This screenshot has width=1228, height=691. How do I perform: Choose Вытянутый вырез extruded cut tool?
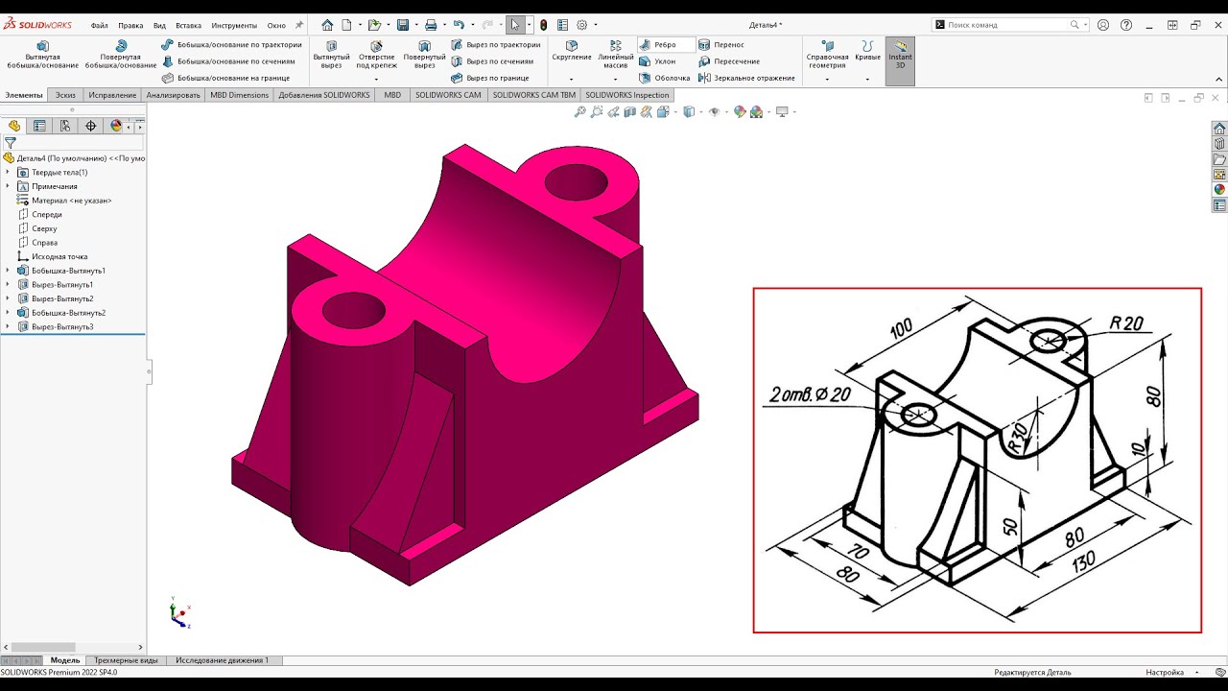pyautogui.click(x=331, y=55)
